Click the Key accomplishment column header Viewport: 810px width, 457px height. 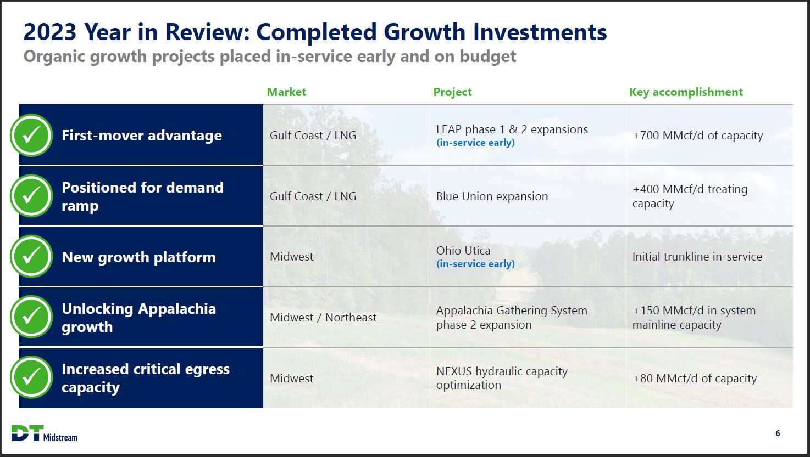point(686,92)
